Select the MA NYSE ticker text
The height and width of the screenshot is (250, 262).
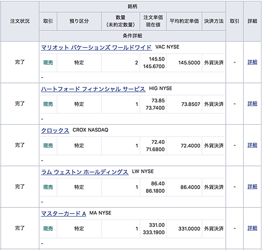pos(100,213)
